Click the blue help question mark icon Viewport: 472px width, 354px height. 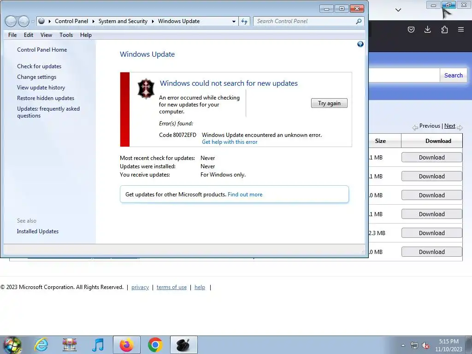(x=360, y=44)
